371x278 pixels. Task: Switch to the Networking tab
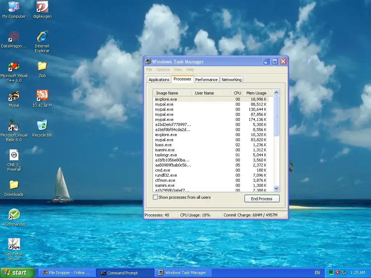coord(232,80)
